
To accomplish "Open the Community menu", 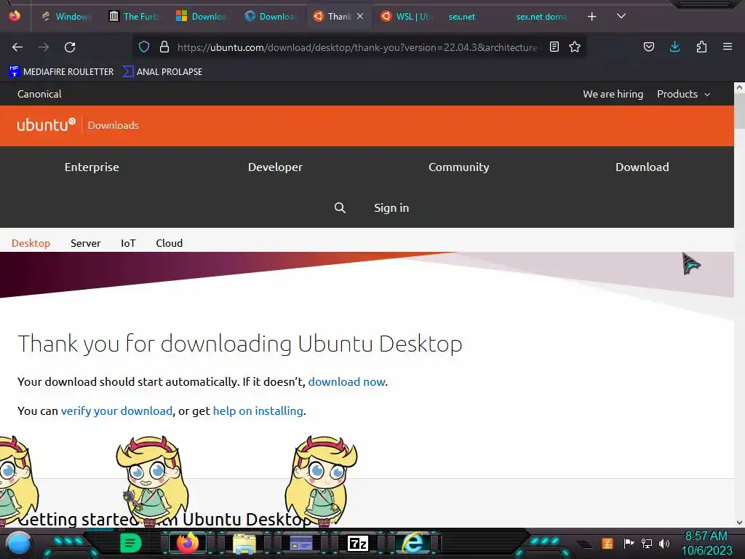I will click(x=458, y=167).
